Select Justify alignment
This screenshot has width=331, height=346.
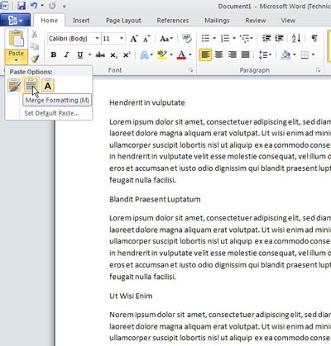coord(245,55)
